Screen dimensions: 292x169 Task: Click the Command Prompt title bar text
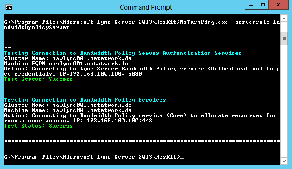146,7
